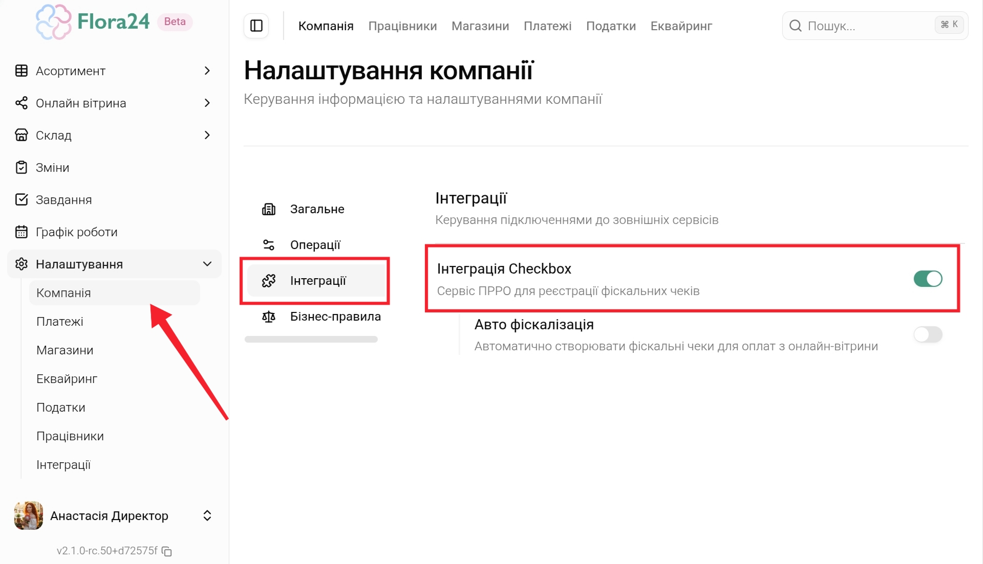Collapse the Налаштування section
983x564 pixels.
pyautogui.click(x=207, y=264)
